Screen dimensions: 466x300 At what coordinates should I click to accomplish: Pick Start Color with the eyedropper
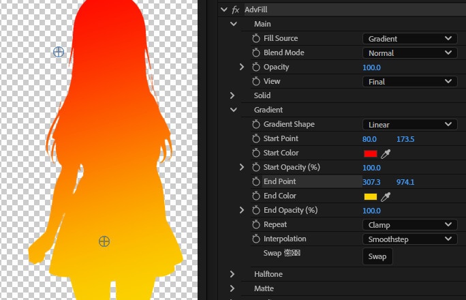(386, 153)
